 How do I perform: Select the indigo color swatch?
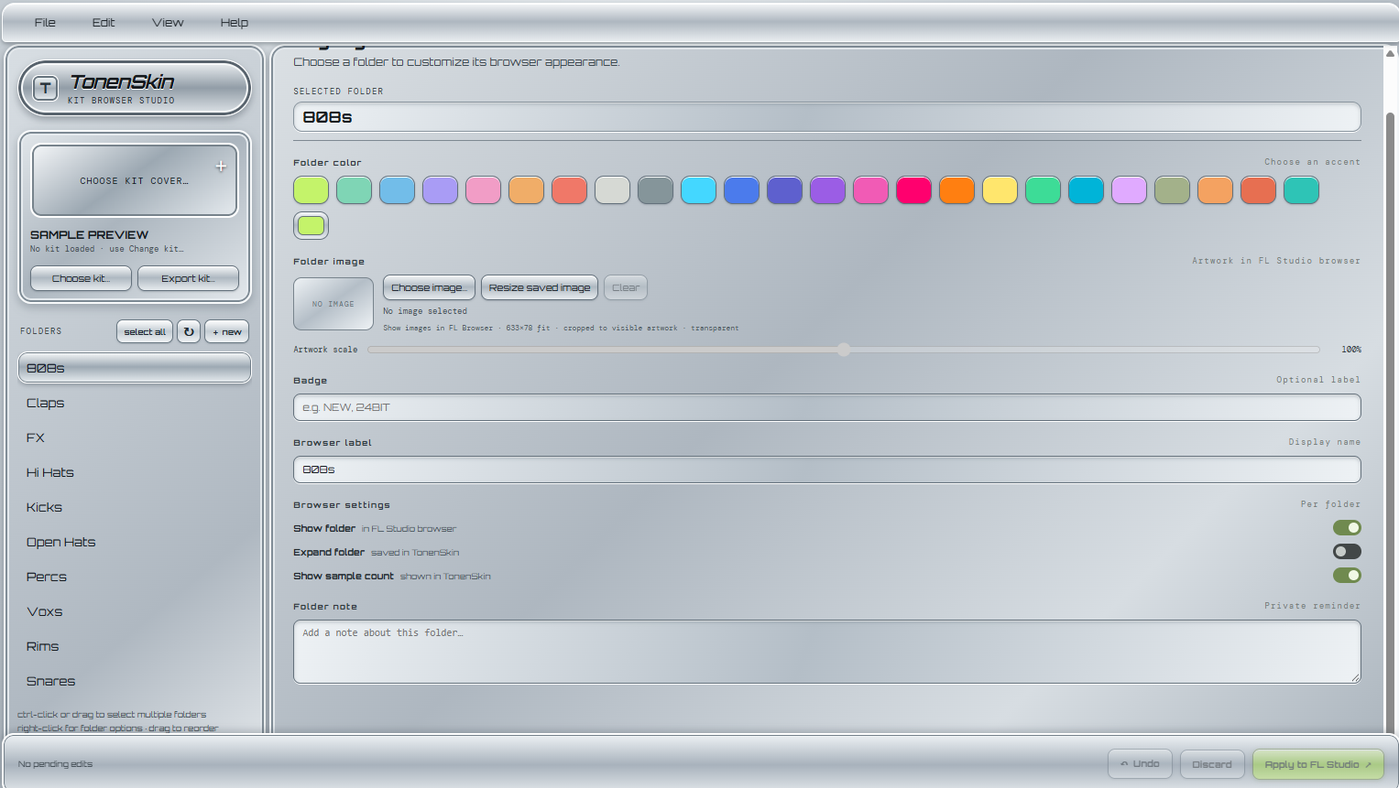tap(784, 190)
